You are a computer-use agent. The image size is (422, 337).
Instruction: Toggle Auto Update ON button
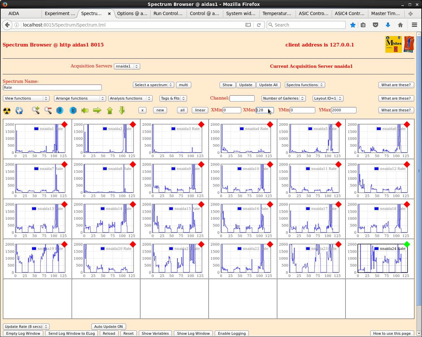click(x=108, y=327)
